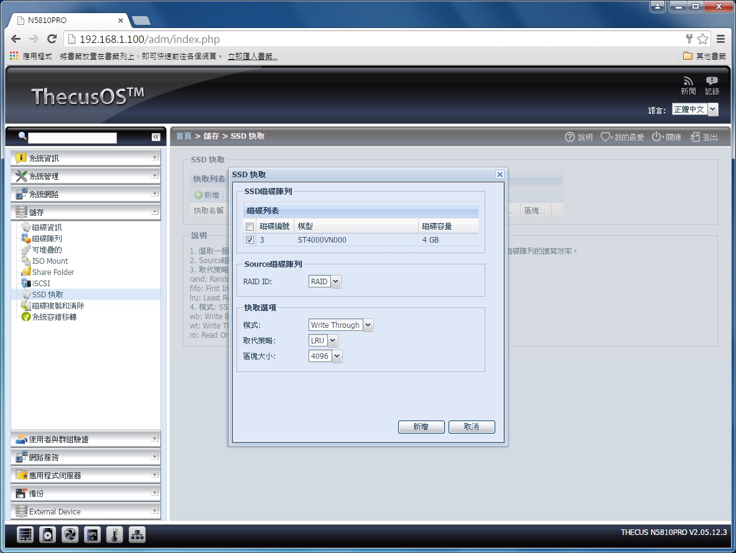Open Share Folder in storage tree
736x553 pixels.
[x=52, y=272]
